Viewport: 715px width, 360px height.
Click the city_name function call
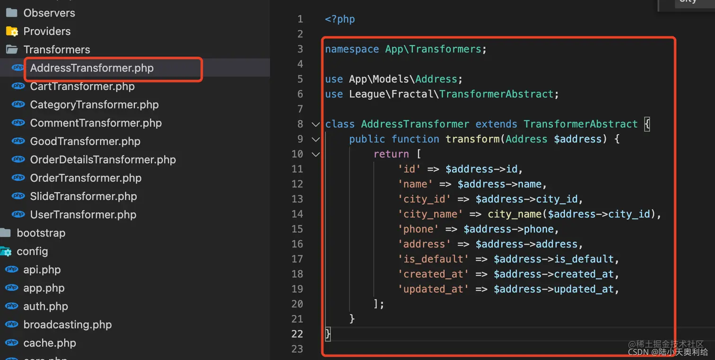pos(514,214)
